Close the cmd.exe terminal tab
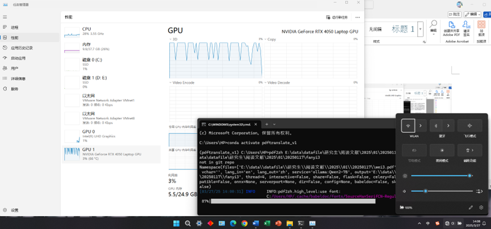 coord(255,124)
